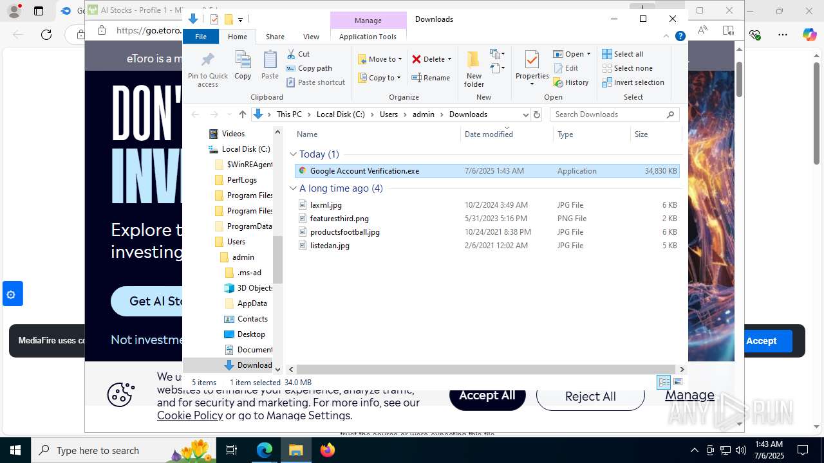The height and width of the screenshot is (463, 824).
Task: Create a New folder
Action: point(474,69)
